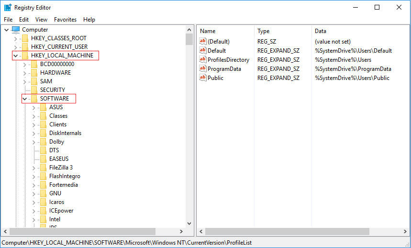The width and height of the screenshot is (411, 248).
Task: Open the Favorites menu
Action: click(65, 20)
